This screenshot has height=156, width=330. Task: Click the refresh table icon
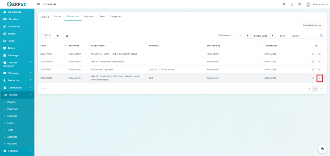point(67,36)
